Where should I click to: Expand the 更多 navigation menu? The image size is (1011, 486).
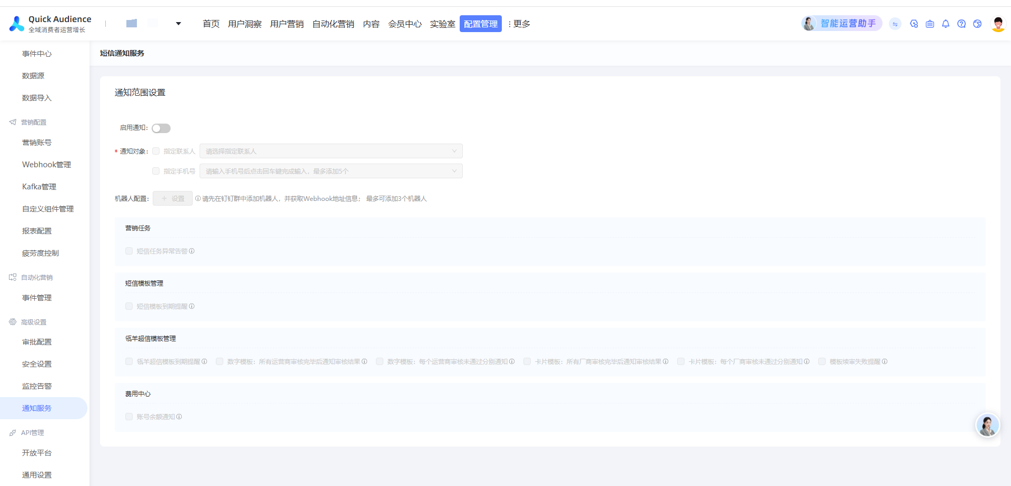coord(519,24)
